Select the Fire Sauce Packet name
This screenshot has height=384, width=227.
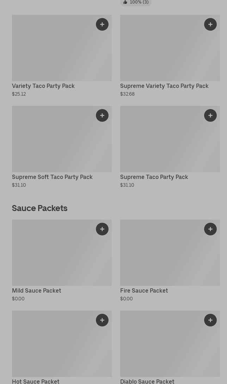click(144, 290)
